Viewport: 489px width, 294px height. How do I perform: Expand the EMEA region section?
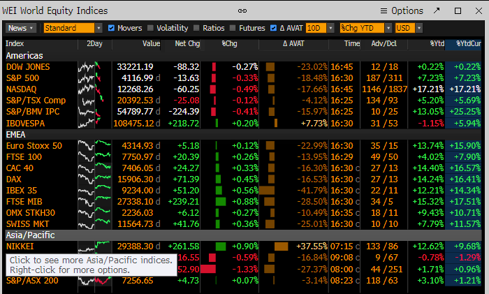(x=15, y=135)
